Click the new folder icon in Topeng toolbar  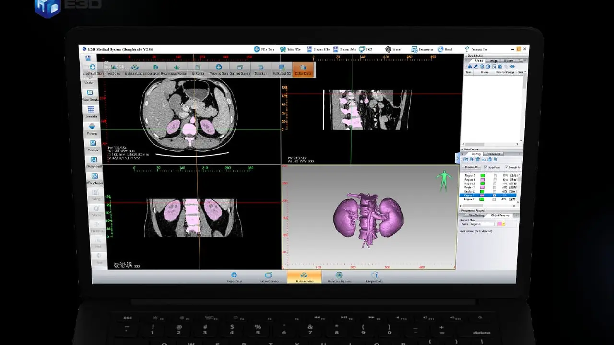point(466,160)
